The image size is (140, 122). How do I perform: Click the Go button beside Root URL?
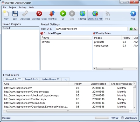(x=133, y=29)
